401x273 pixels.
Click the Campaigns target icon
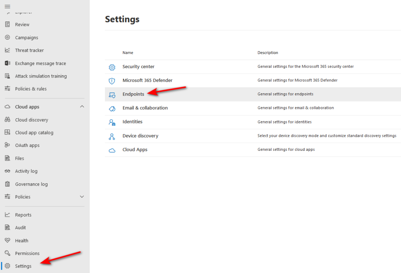[7, 37]
